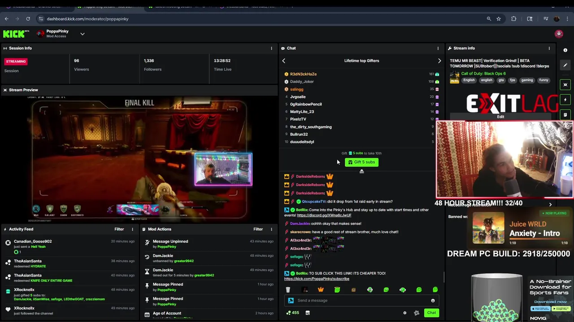Open Mod Actions three-dot menu
Image resolution: width=574 pixels, height=322 pixels.
click(271, 229)
